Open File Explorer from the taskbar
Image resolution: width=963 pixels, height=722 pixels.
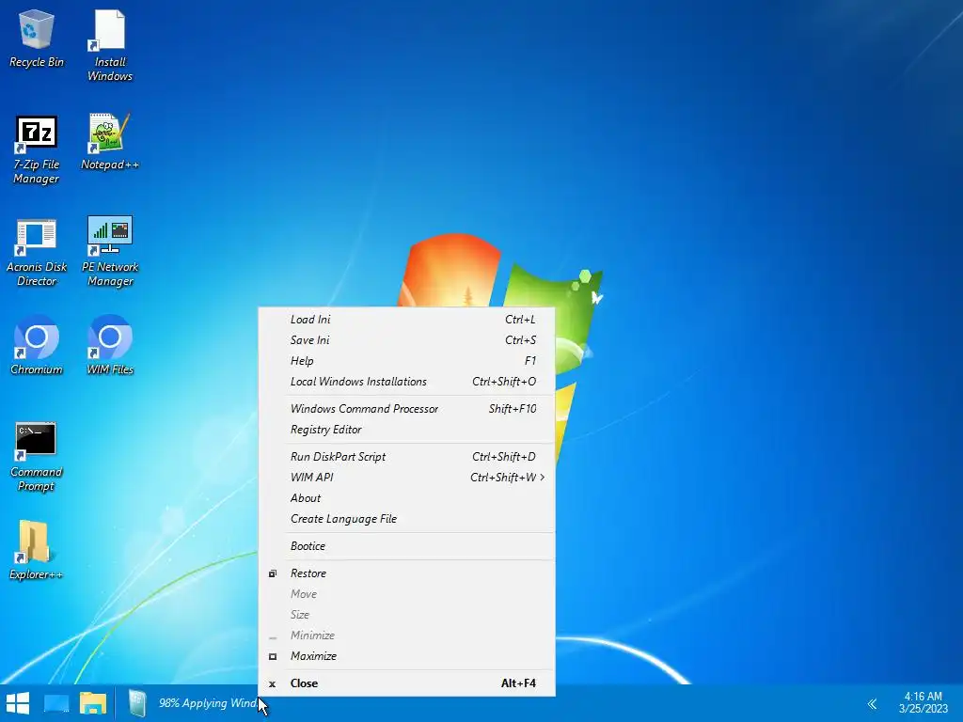(x=93, y=703)
